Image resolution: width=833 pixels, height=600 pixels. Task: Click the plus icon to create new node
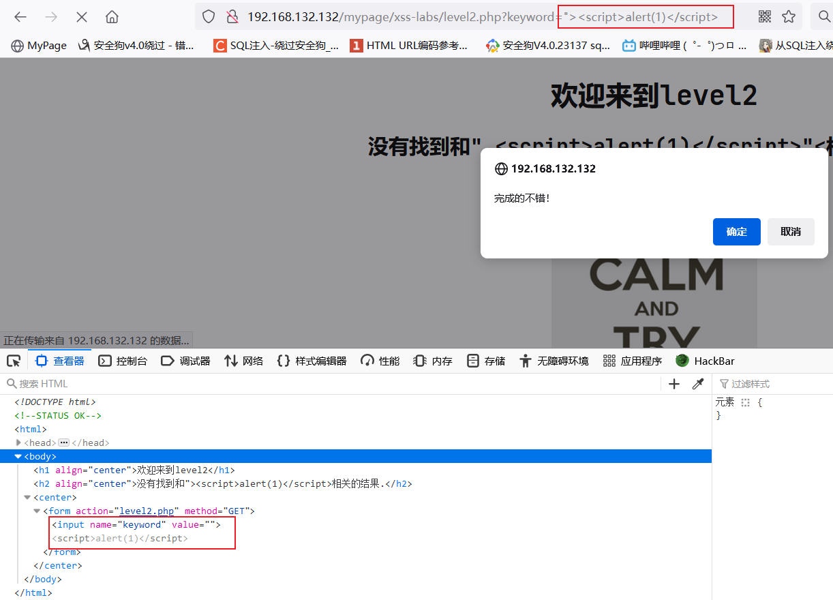click(x=673, y=384)
